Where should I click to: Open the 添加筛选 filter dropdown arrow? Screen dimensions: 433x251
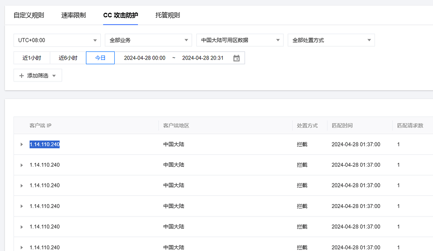coord(54,75)
